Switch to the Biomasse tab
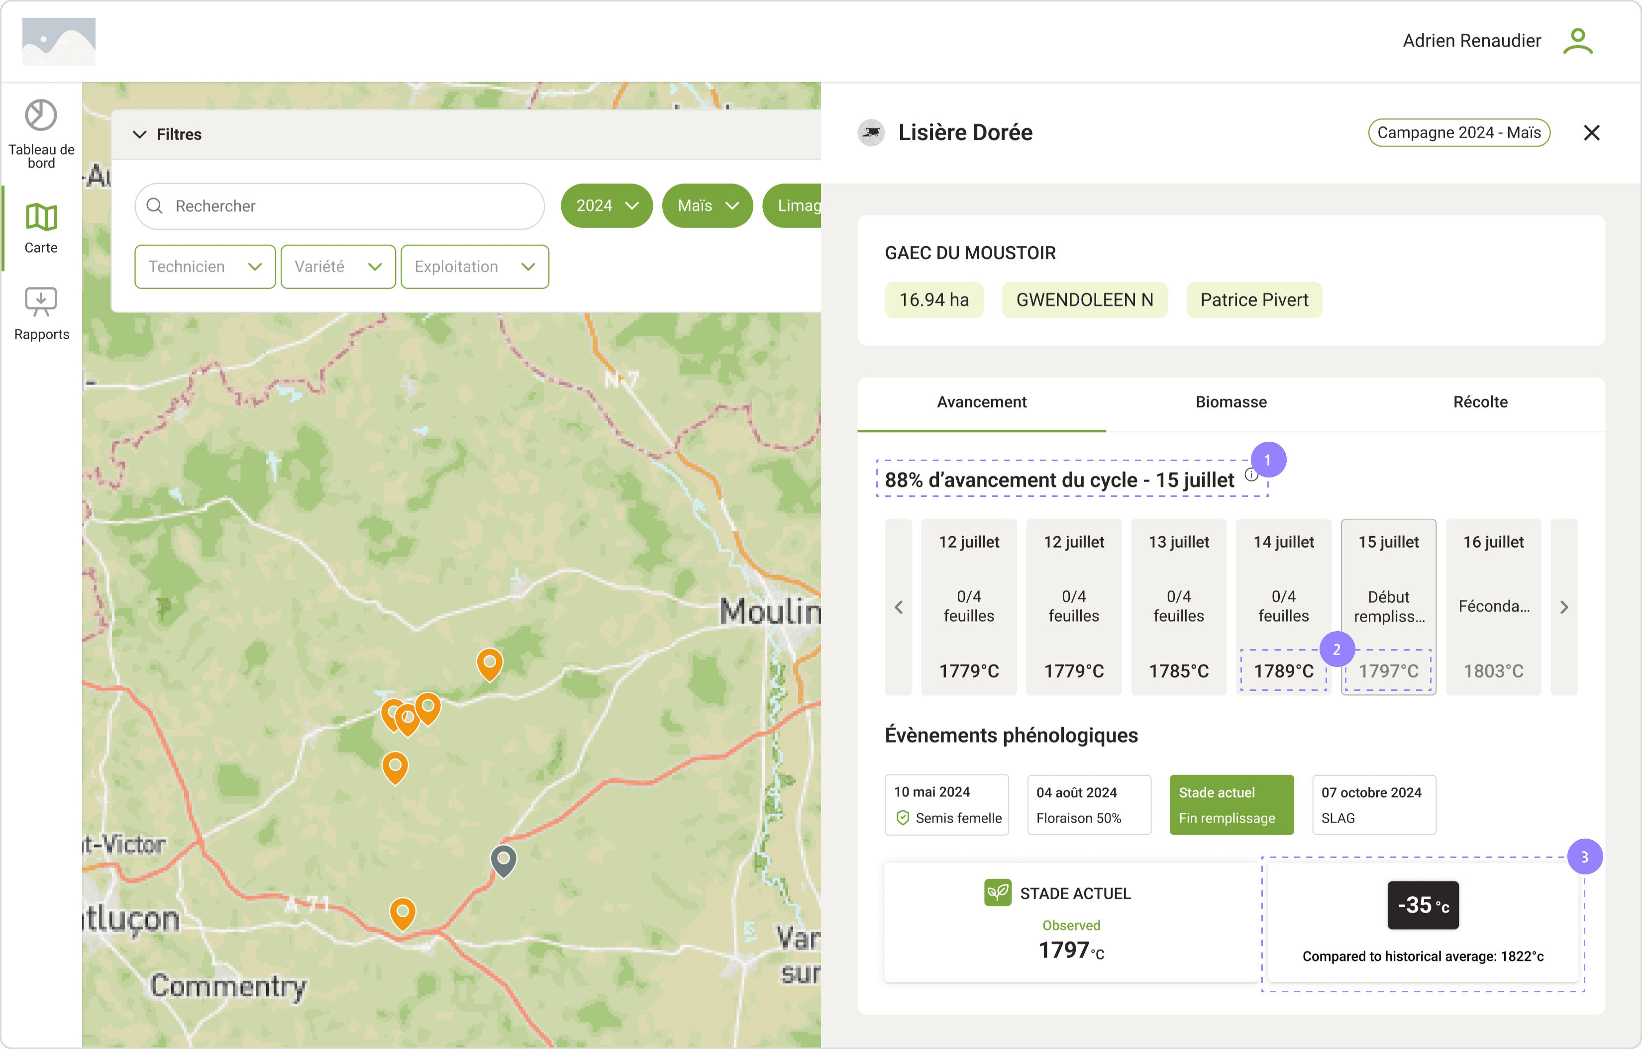This screenshot has height=1049, width=1642. coord(1231,402)
